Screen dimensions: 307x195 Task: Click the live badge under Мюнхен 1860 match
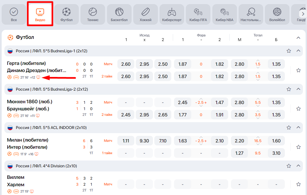16,116
